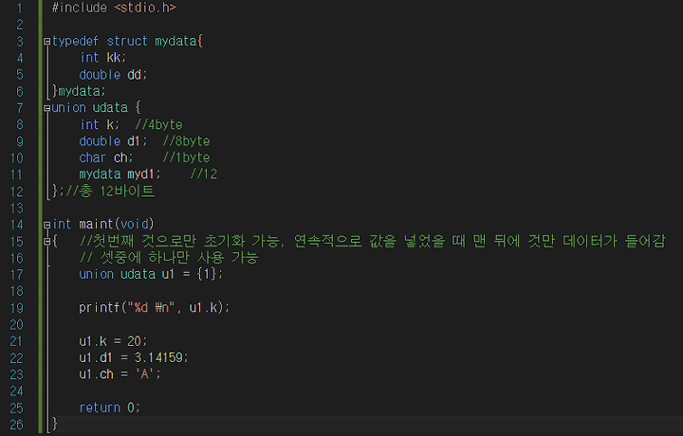
Task: Click 'u1.d1 = 3.14159;' assignment
Action: tap(134, 357)
